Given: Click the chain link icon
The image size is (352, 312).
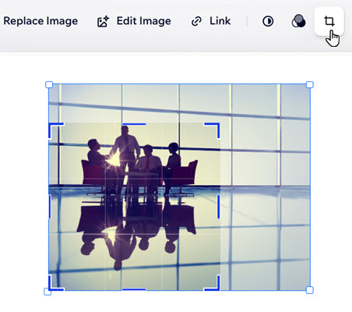Looking at the screenshot, I should click(196, 21).
